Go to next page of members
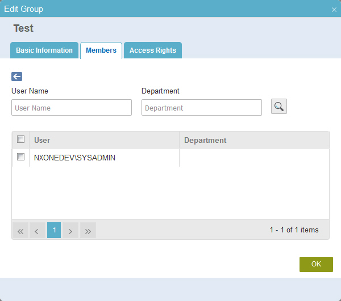This screenshot has width=341, height=301. (70, 230)
